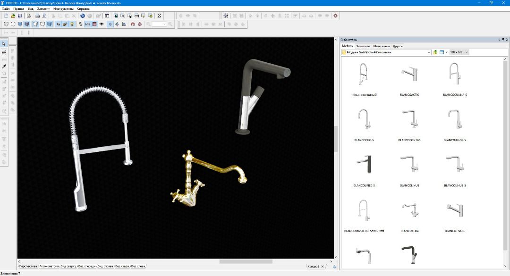Click the open folder icon
The image size is (510, 276).
pyautogui.click(x=13, y=16)
